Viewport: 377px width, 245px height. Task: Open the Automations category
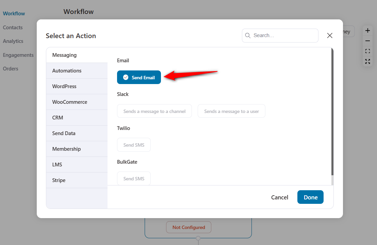(x=77, y=71)
